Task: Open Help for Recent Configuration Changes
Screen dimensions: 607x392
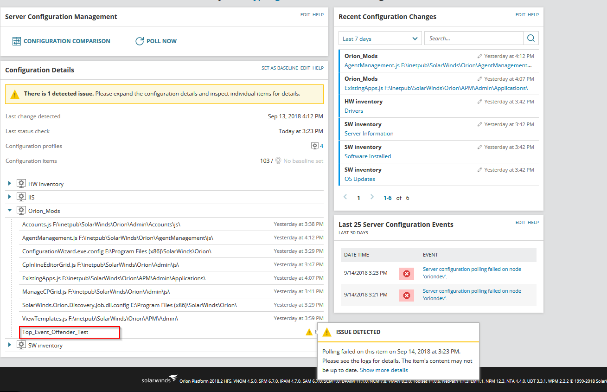Action: tap(533, 15)
